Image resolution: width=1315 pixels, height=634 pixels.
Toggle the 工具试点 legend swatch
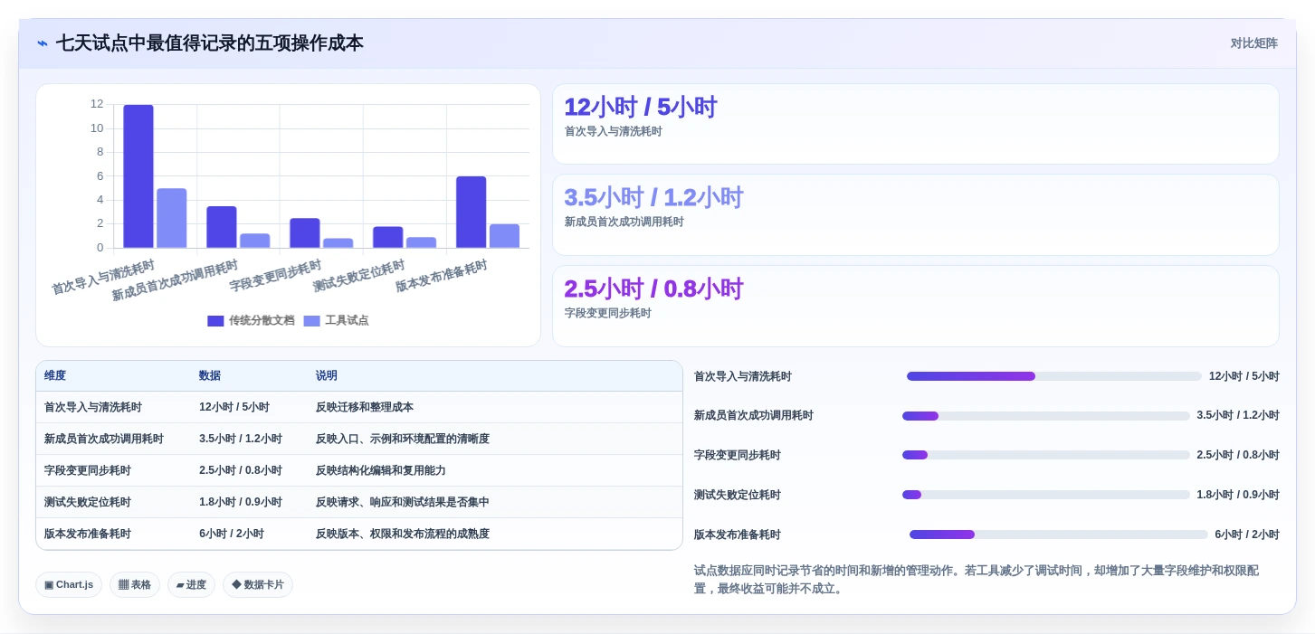pyautogui.click(x=311, y=321)
